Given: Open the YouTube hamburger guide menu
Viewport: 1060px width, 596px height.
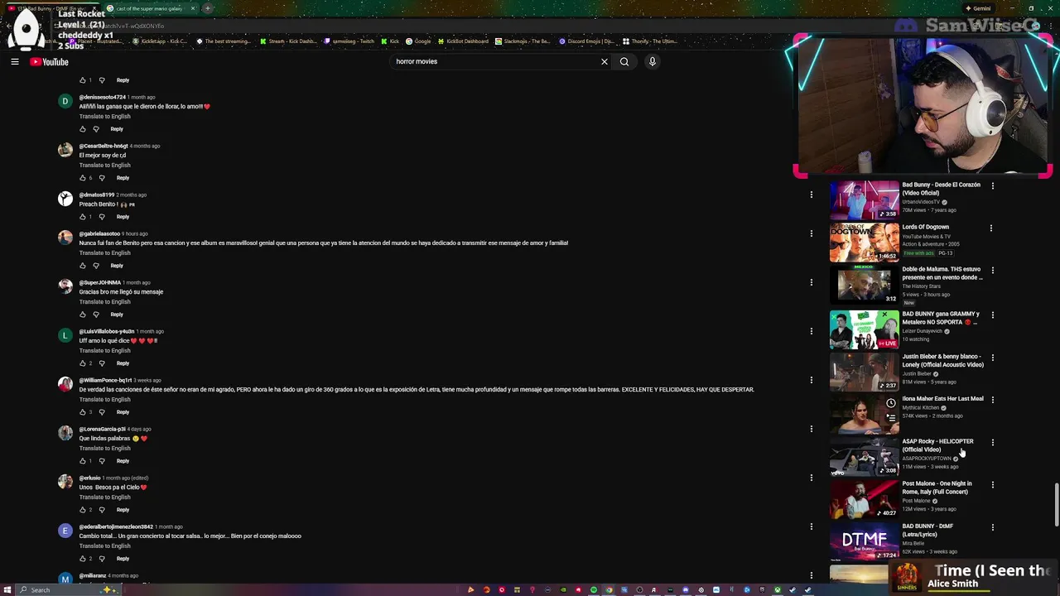Looking at the screenshot, I should point(15,61).
